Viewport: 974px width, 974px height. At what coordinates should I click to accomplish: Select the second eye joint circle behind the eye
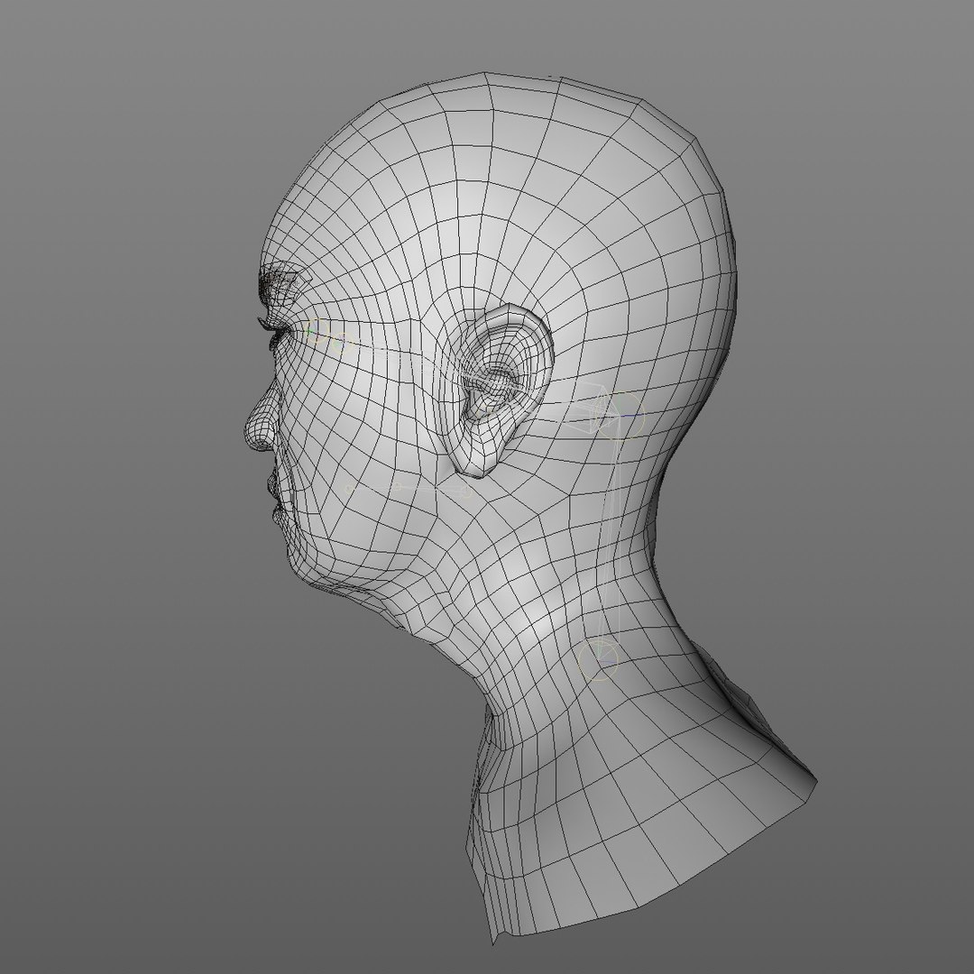coord(343,344)
